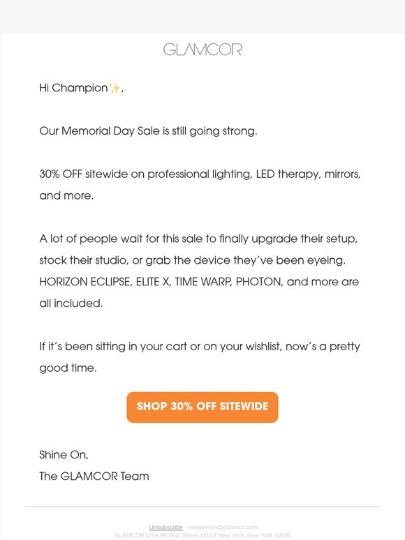
Task: Open the SHOP 30% OFF SITEWIDE button
Action: pos(202,407)
